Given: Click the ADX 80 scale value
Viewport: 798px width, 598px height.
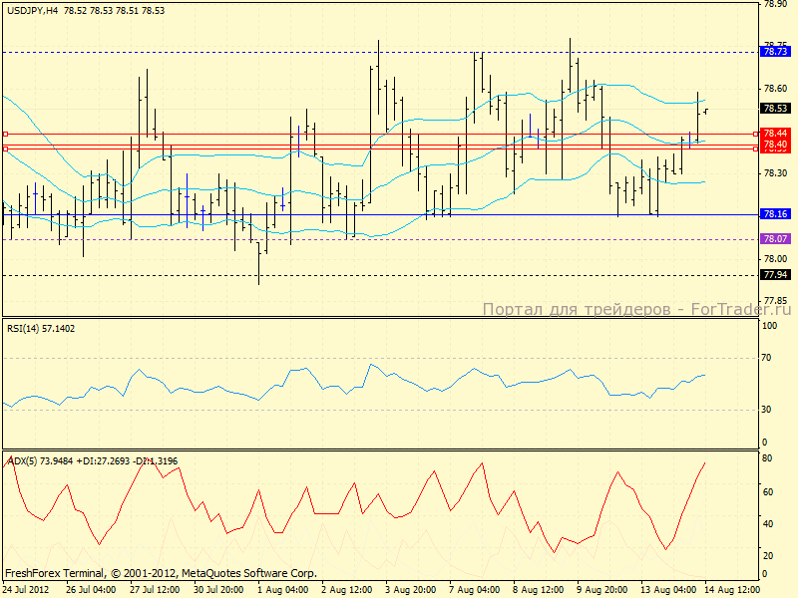Looking at the screenshot, I should [769, 459].
